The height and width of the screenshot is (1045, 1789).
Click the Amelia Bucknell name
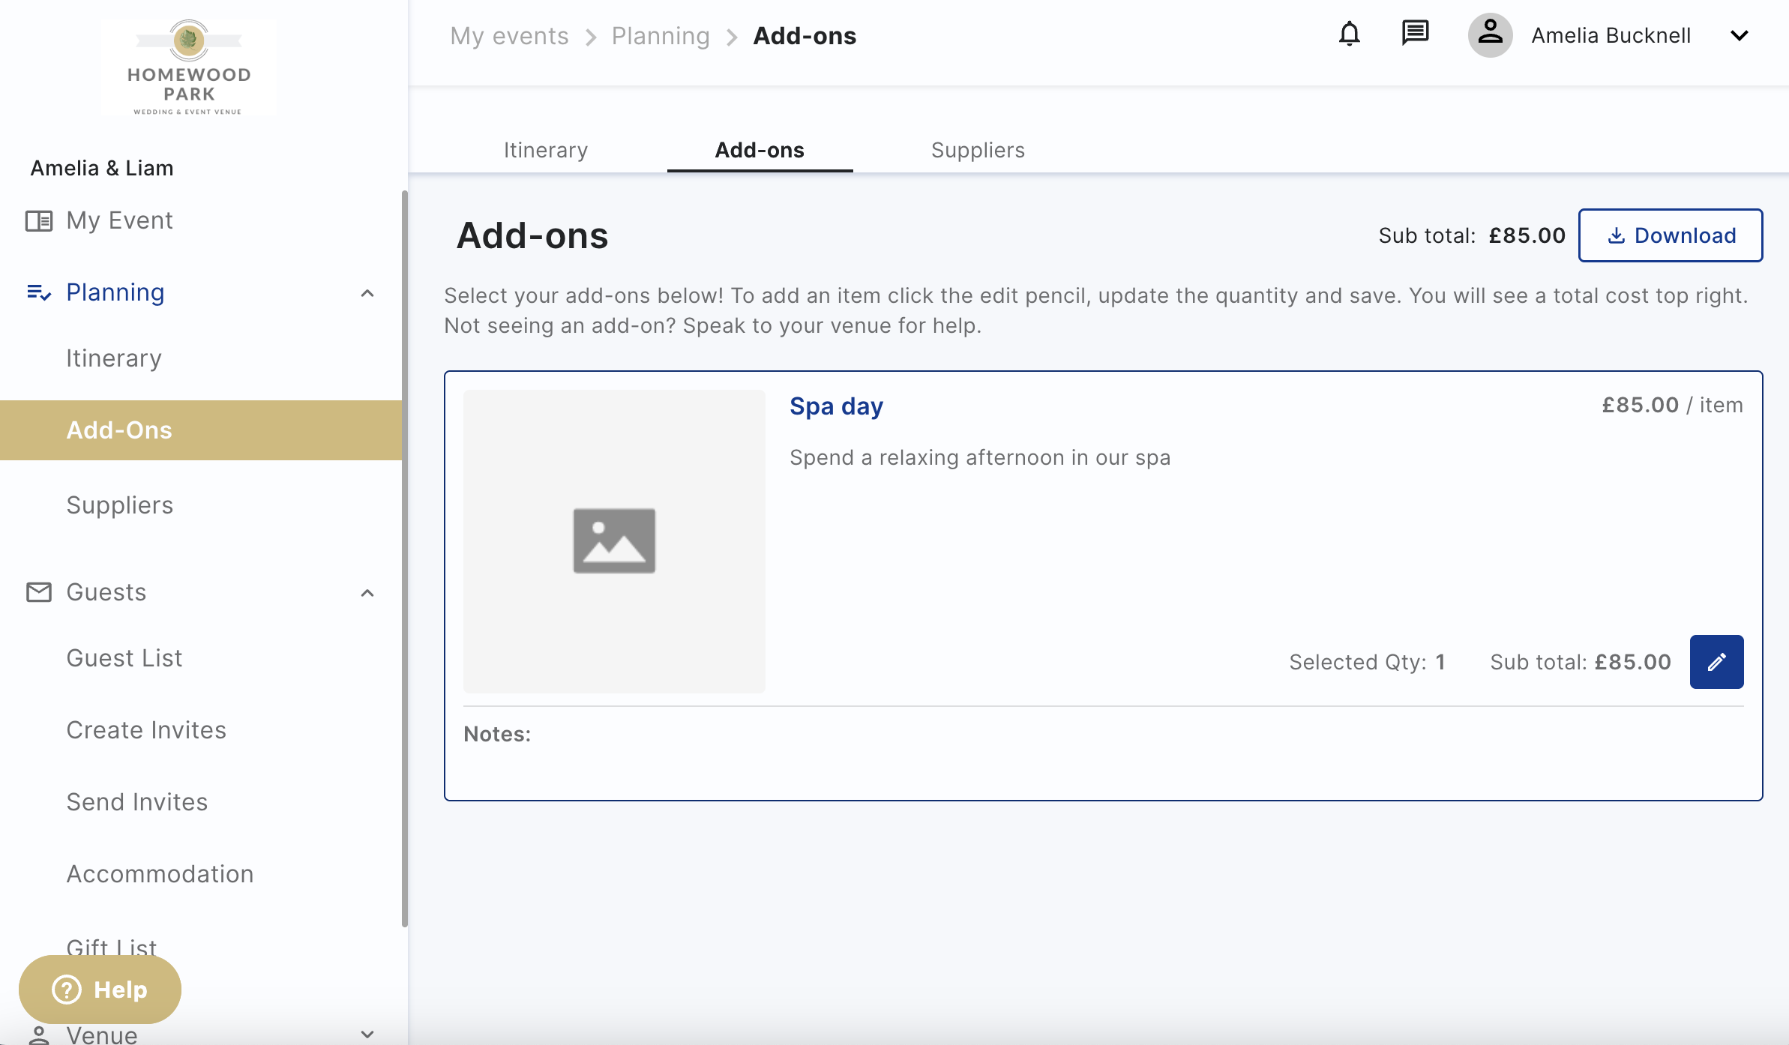tap(1611, 36)
